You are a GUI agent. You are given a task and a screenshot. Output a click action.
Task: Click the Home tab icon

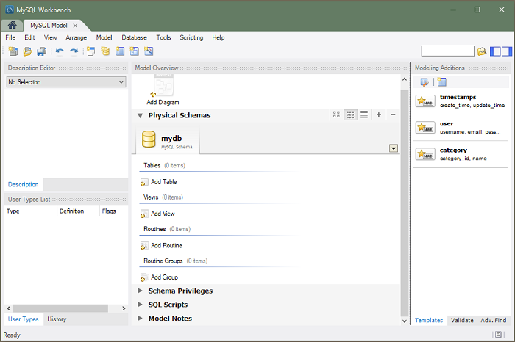point(12,26)
